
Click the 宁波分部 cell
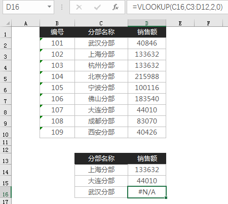(101, 88)
